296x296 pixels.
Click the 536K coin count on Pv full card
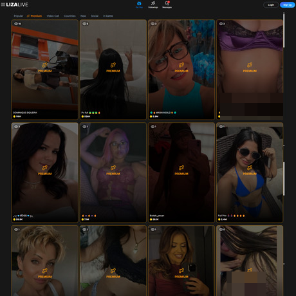pyautogui.click(x=86, y=116)
